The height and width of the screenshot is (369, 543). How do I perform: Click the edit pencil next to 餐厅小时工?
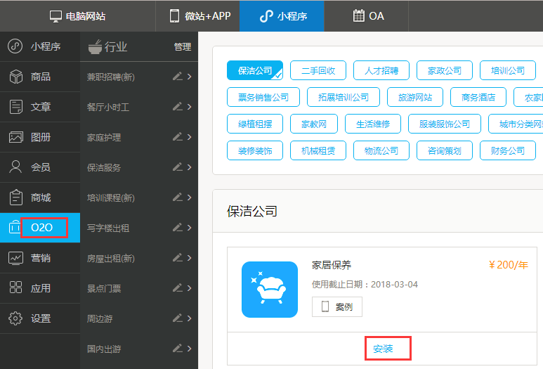pos(177,107)
